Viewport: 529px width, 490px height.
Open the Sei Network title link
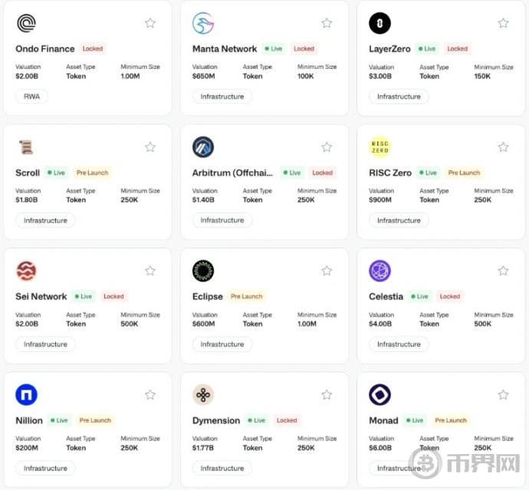pyautogui.click(x=41, y=297)
